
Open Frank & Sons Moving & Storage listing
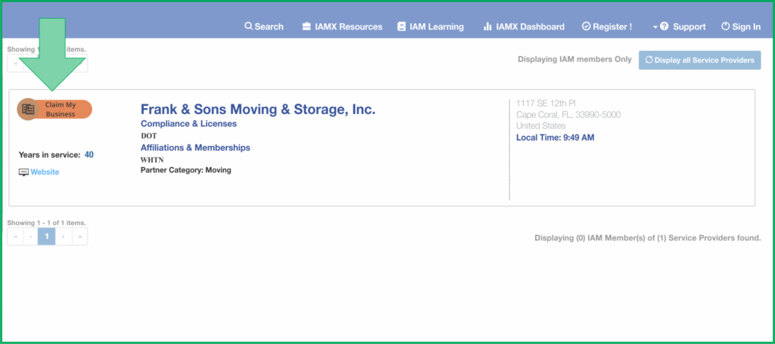coord(258,110)
